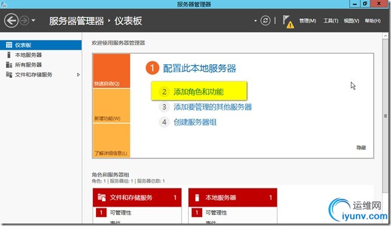The image size is (391, 226).
Task: Open the 帮助(H) menu
Action: pos(373,21)
